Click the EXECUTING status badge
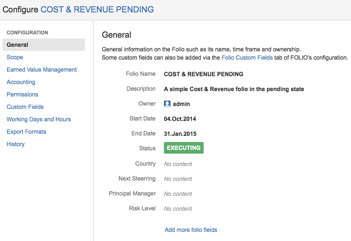351x241 pixels. [x=184, y=148]
